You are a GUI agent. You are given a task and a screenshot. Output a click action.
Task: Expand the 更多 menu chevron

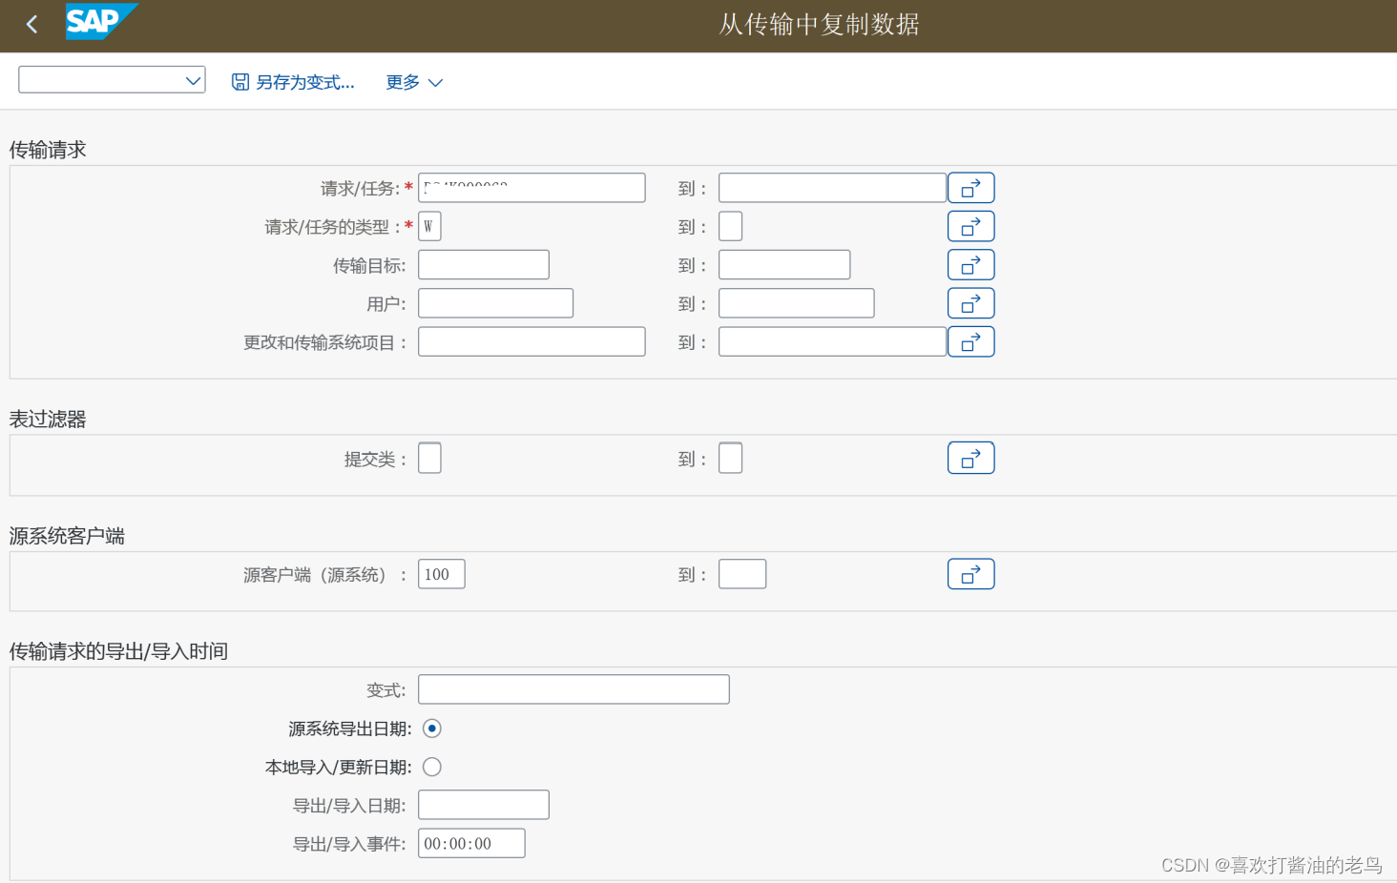click(x=437, y=82)
